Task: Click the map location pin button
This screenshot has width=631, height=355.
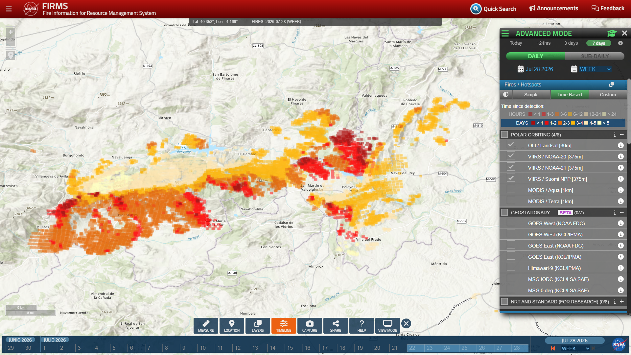Action: [11, 55]
